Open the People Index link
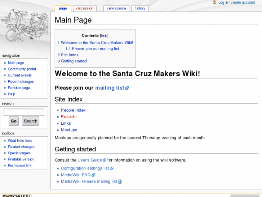 (73, 110)
